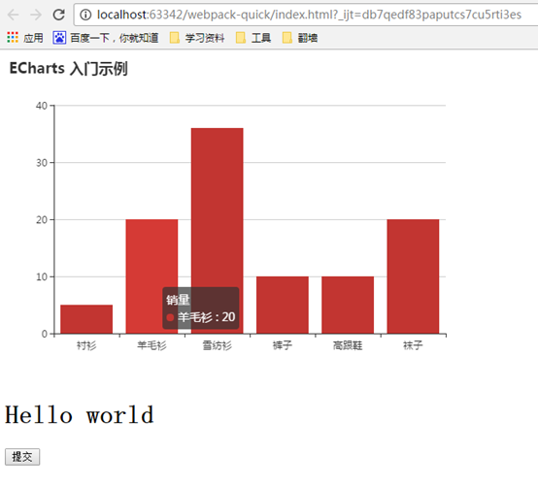Click the 百度 paw bookmark icon
The height and width of the screenshot is (485, 538).
59,38
